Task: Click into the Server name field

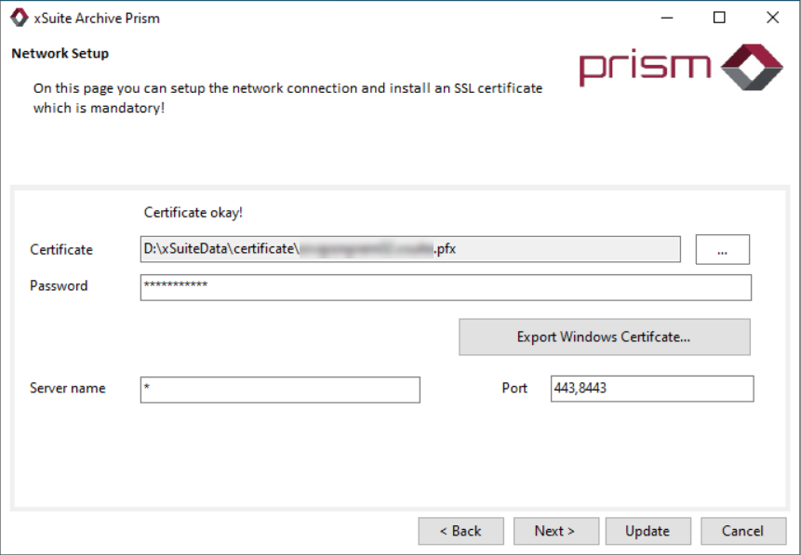Action: [280, 389]
